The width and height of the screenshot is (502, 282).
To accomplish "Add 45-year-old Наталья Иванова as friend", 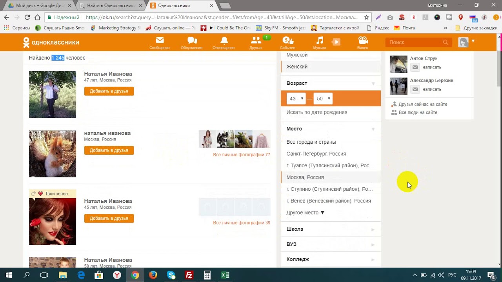I will click(x=109, y=218).
